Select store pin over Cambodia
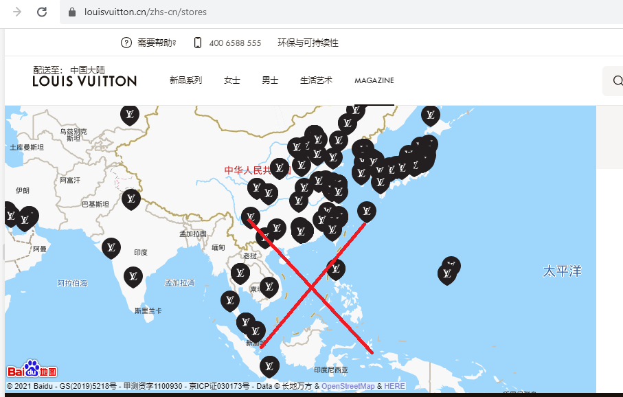This screenshot has width=623, height=397. pyautogui.click(x=269, y=286)
